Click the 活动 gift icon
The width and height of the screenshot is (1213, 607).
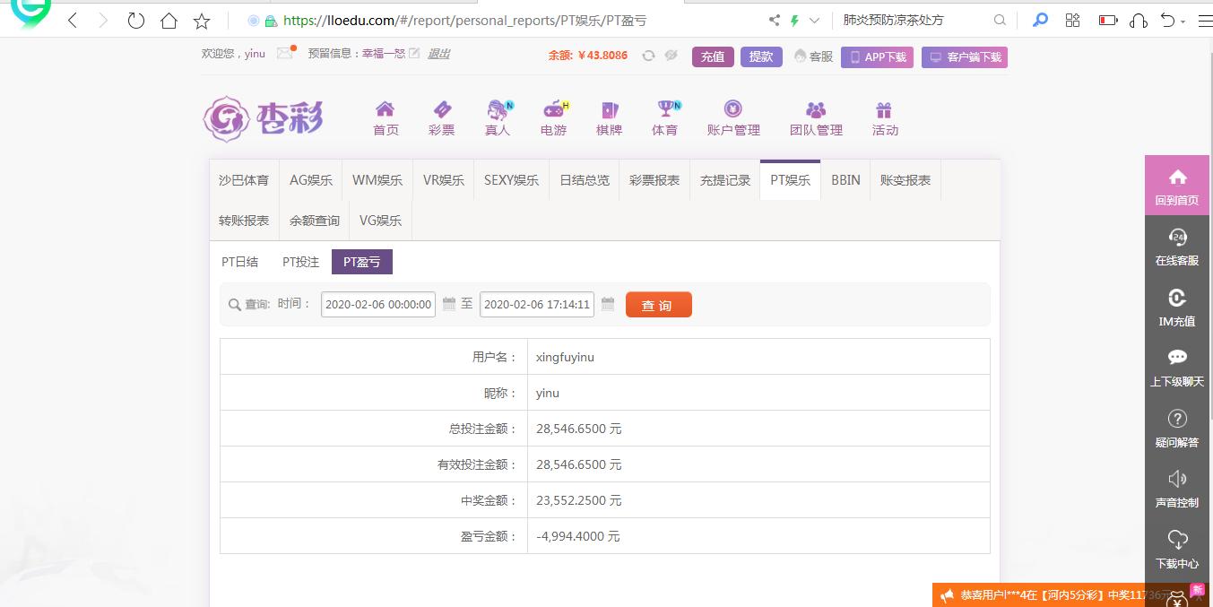click(884, 110)
